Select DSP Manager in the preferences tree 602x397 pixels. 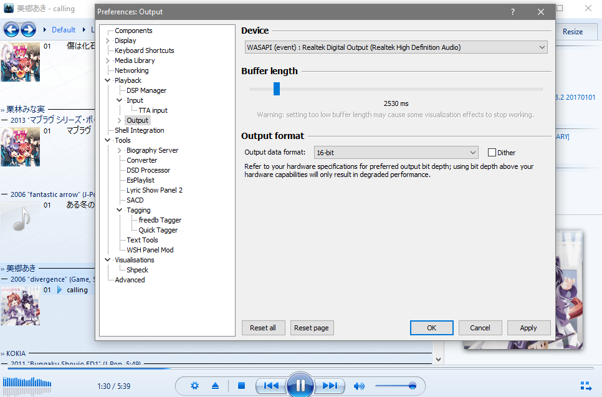(x=146, y=90)
